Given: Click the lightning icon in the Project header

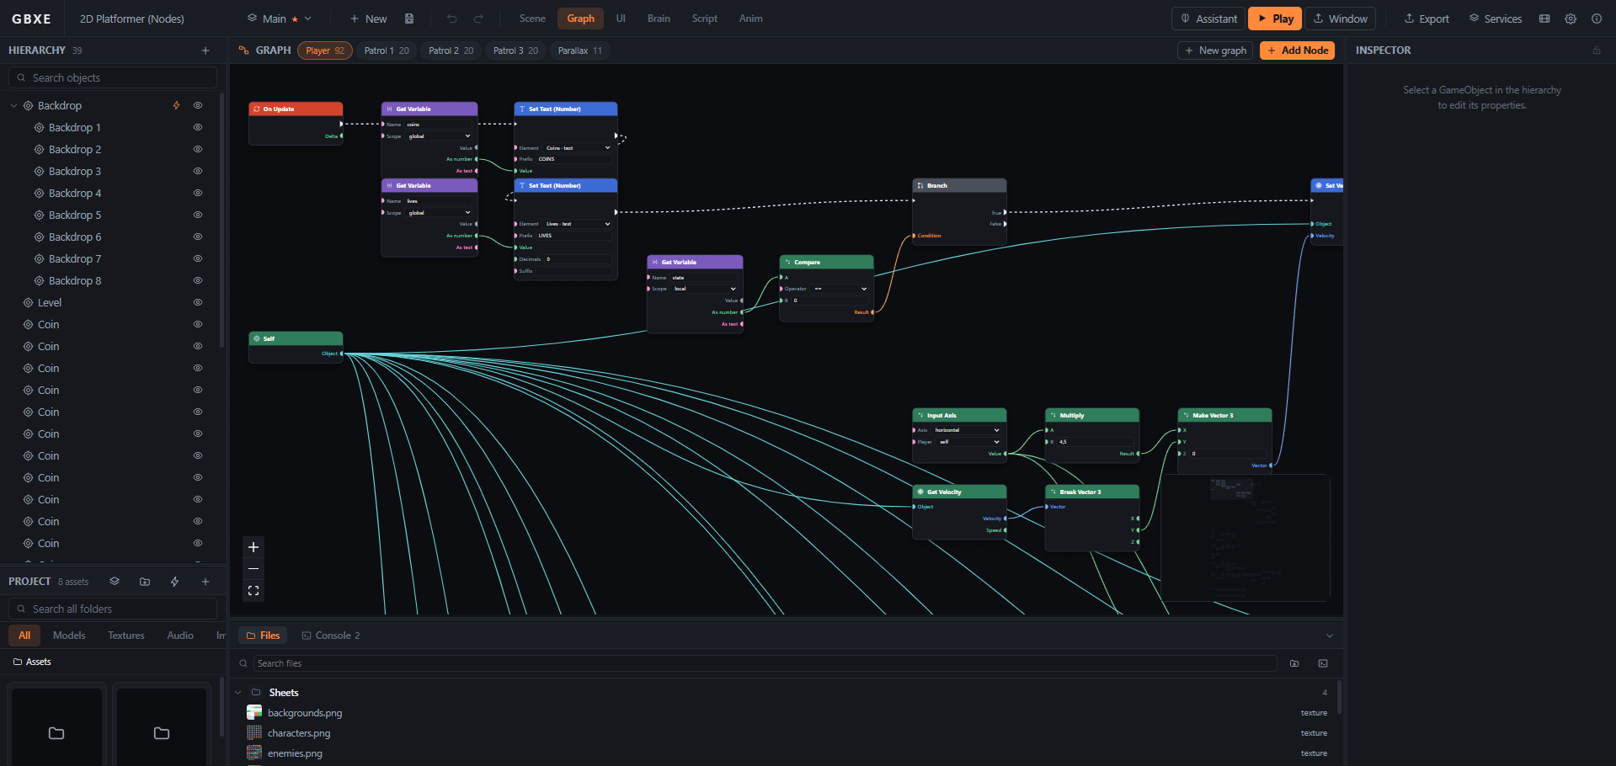Looking at the screenshot, I should pos(175,582).
